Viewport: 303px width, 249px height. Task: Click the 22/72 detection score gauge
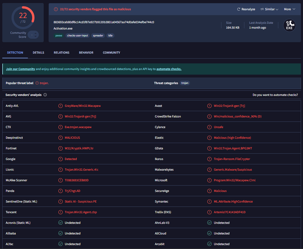(23, 18)
